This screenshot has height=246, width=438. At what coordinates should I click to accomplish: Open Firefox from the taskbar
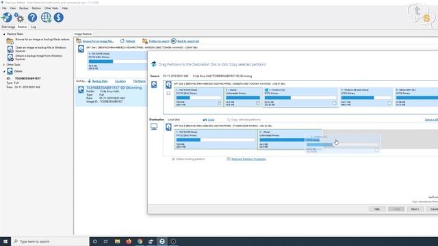(x=129, y=241)
